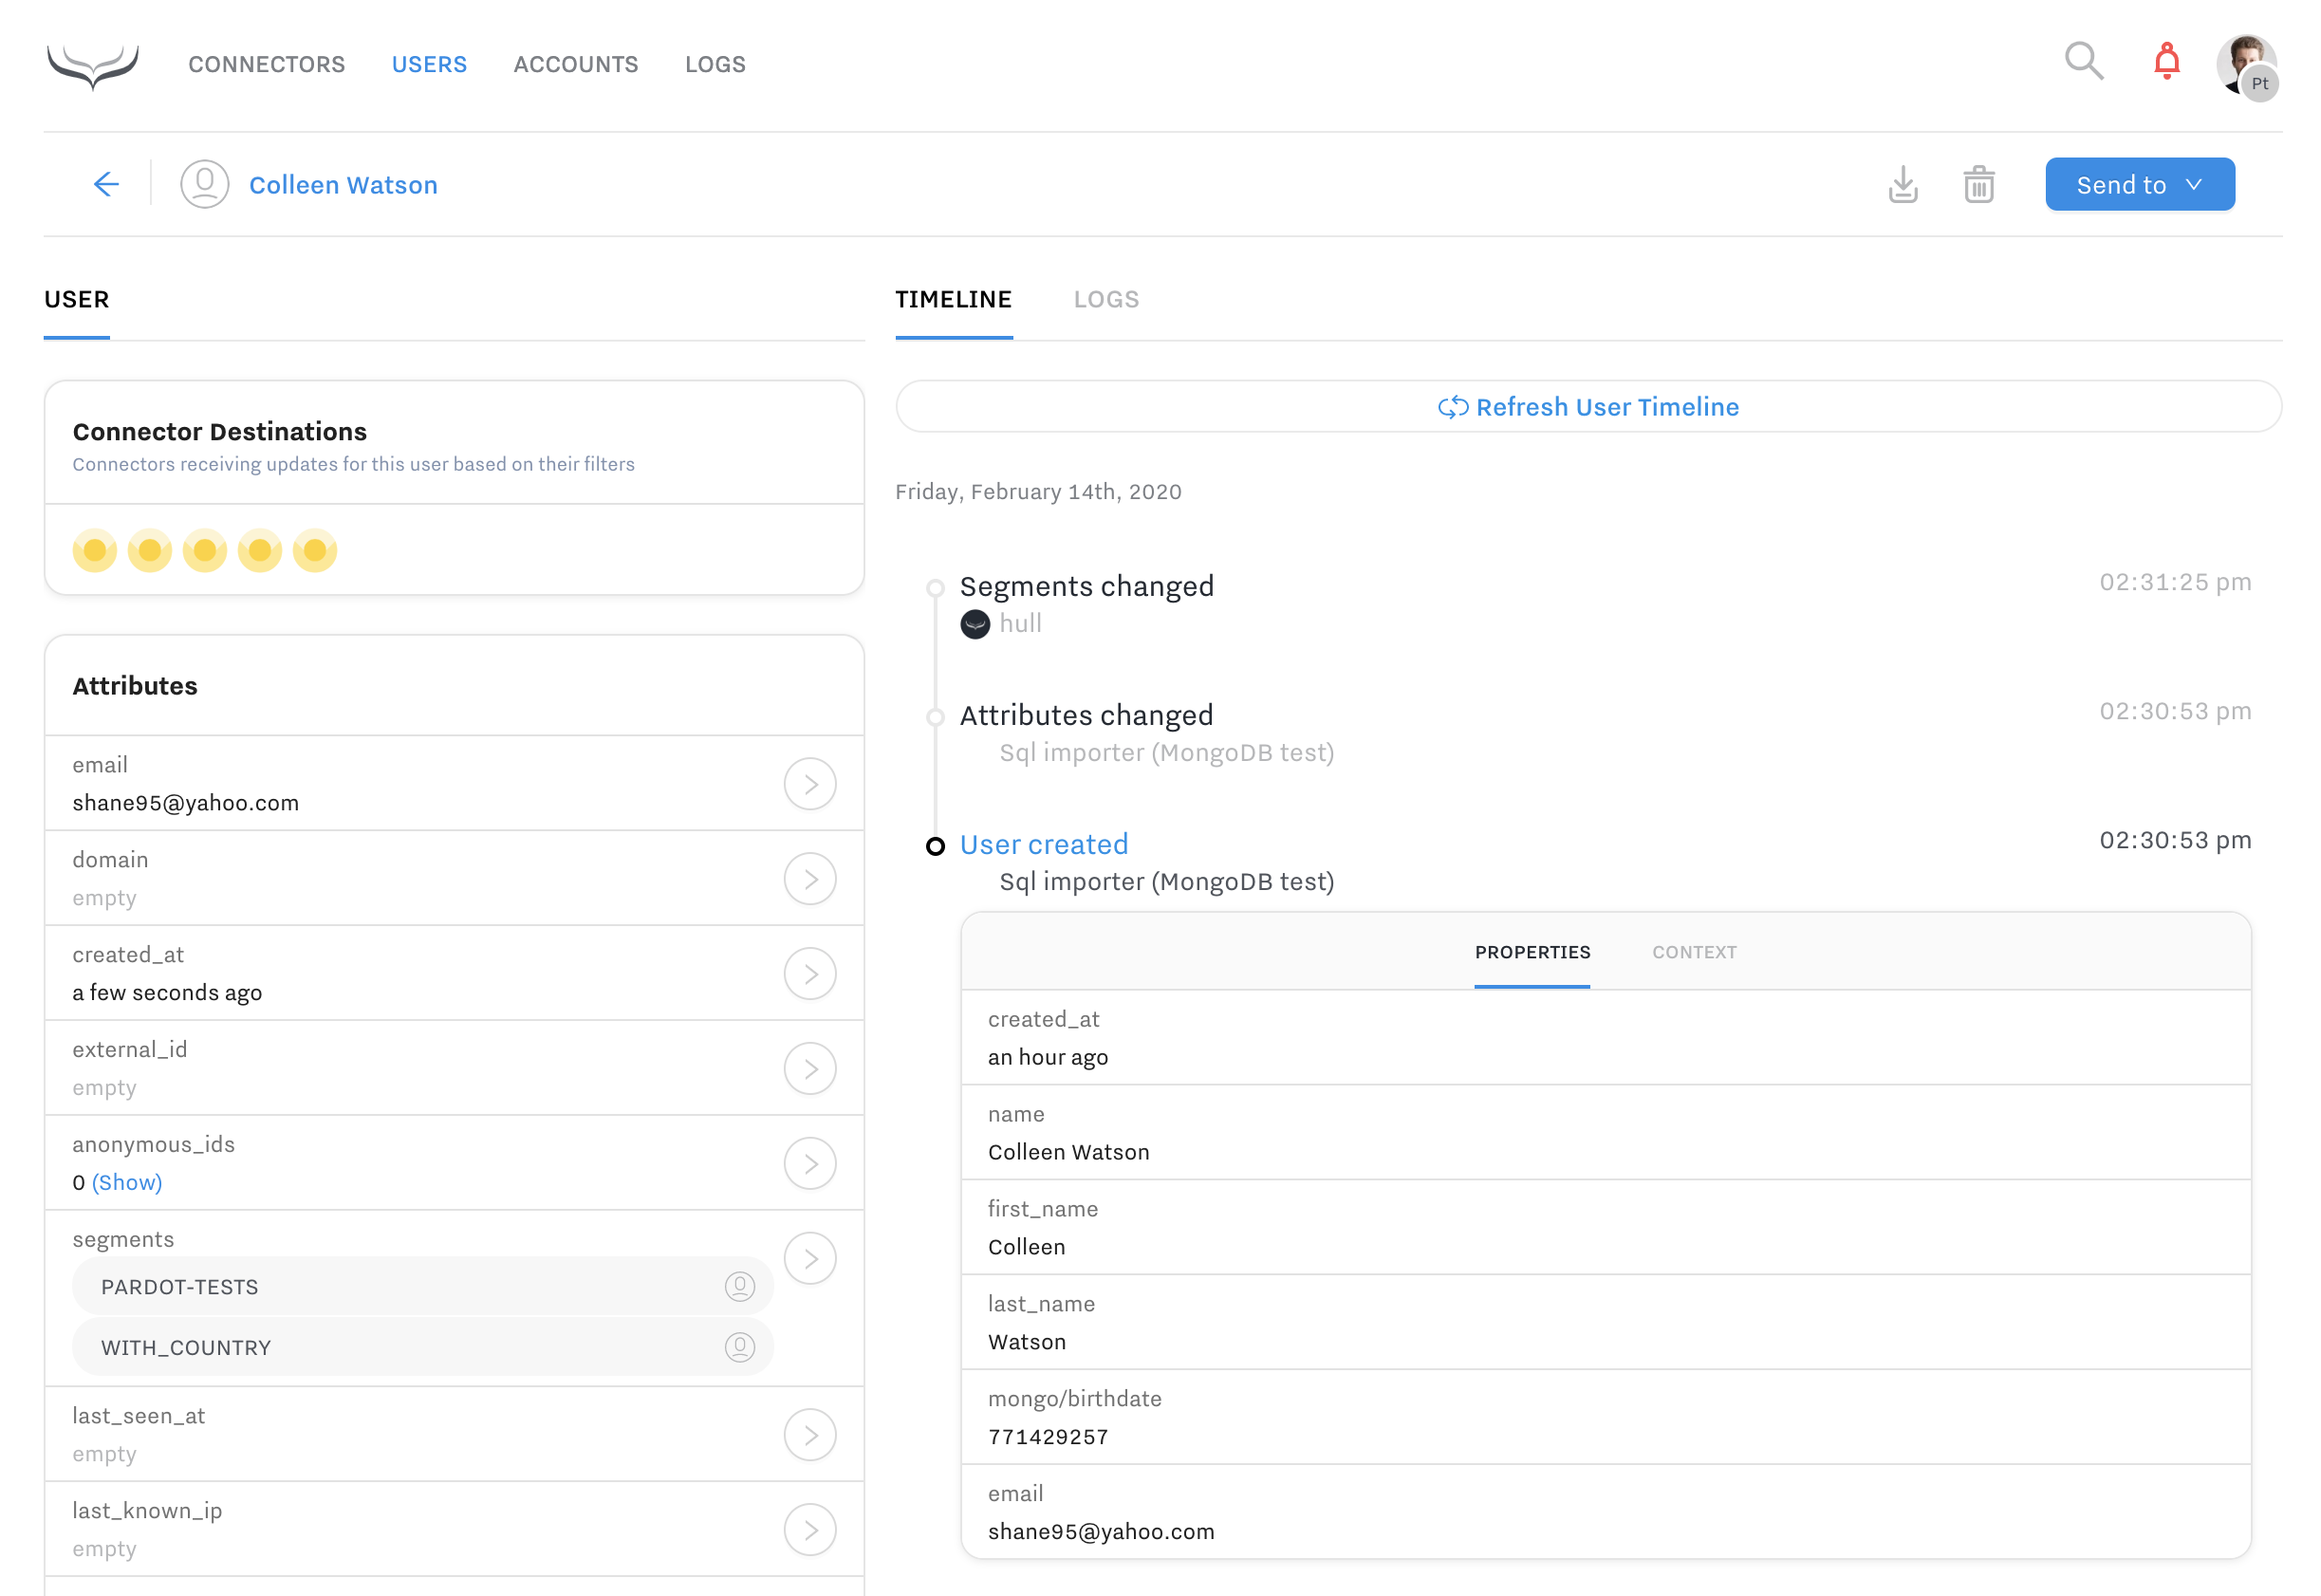The image size is (2321, 1596).
Task: Expand the email attribute chevron
Action: pyautogui.click(x=809, y=784)
